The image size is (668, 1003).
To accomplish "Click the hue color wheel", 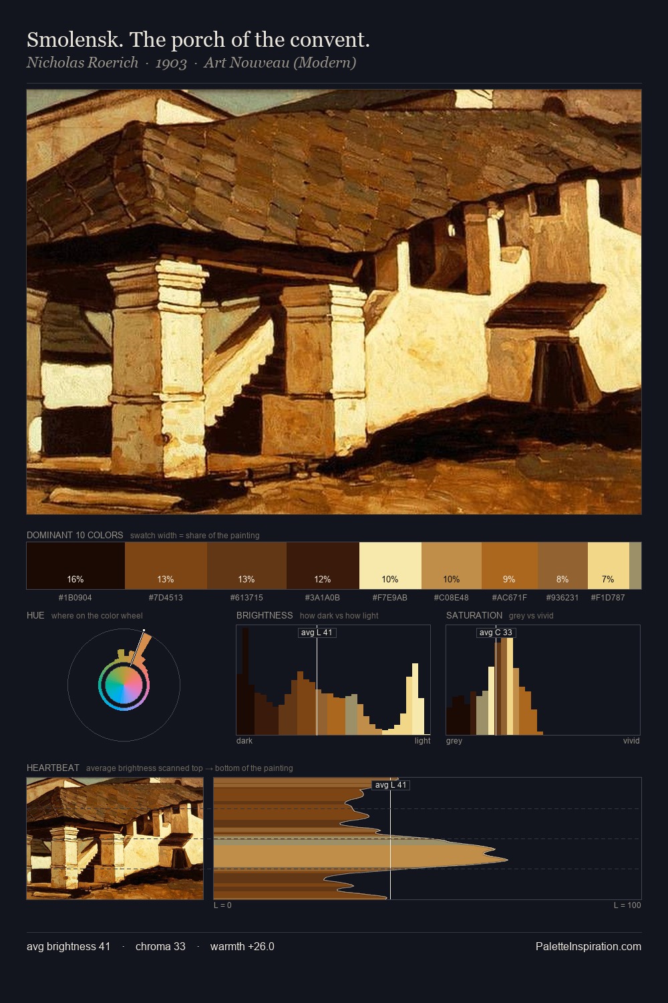I will [x=124, y=685].
